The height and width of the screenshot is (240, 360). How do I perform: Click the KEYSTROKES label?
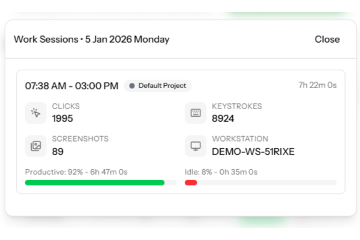237,106
